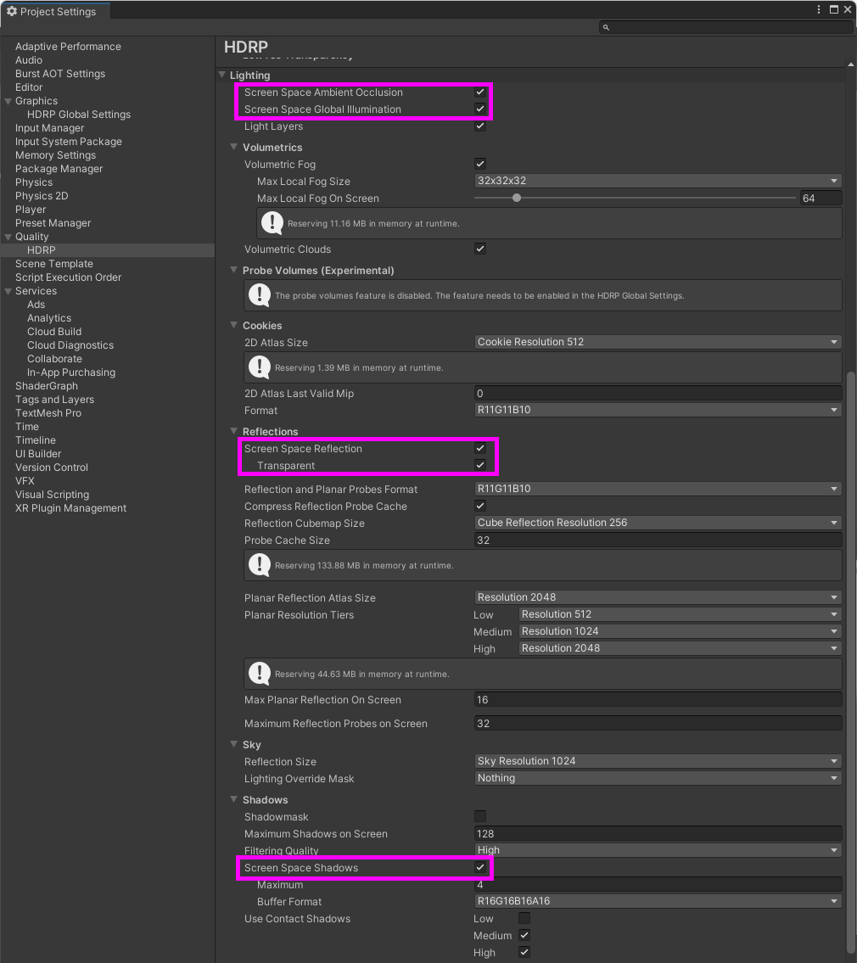Collapse the Volumetrics foldout

click(233, 147)
